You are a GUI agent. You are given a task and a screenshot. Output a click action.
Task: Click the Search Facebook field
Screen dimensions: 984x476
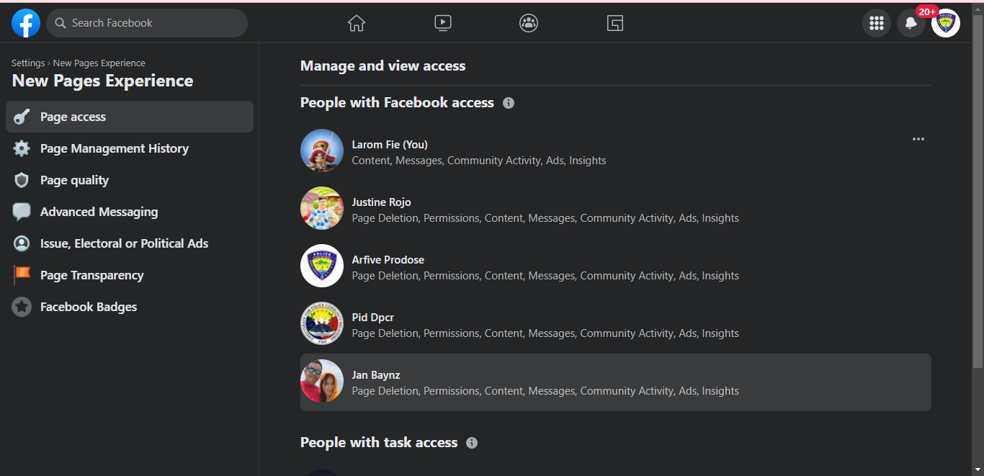[148, 23]
